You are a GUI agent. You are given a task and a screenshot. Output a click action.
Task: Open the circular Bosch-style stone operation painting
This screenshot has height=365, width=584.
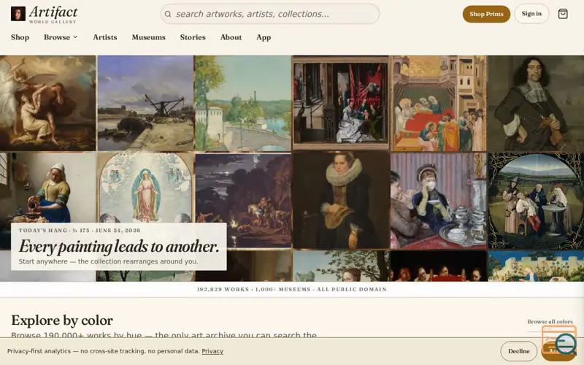tap(536, 200)
